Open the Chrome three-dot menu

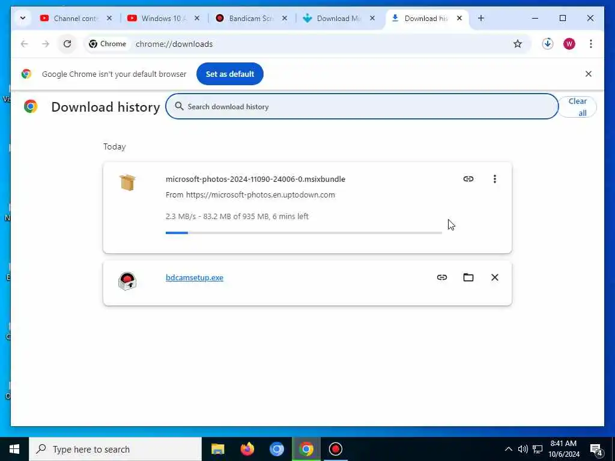pos(591,44)
